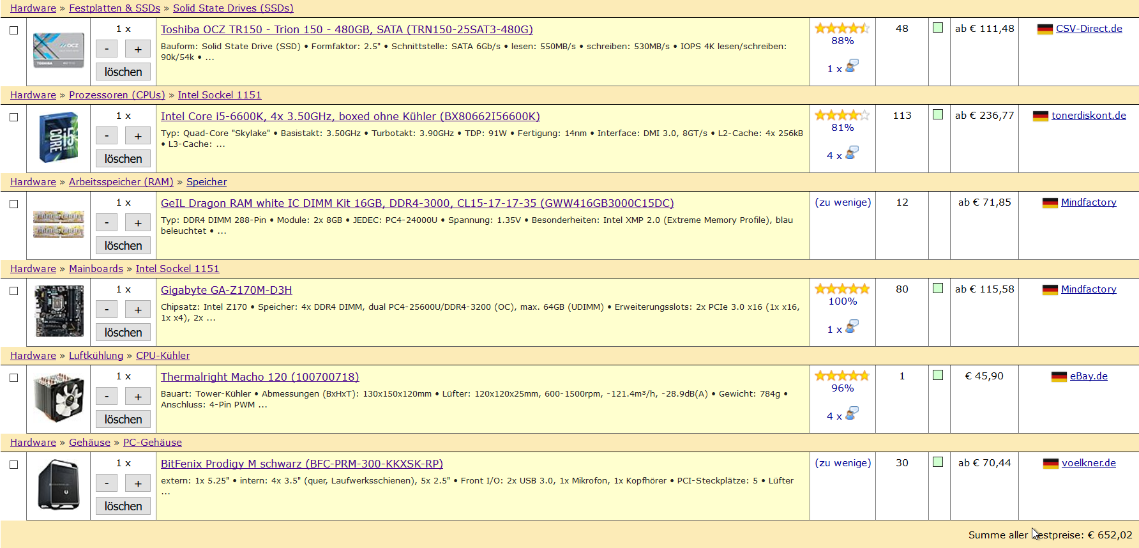This screenshot has height=548, width=1139.
Task: Open Festplatten & SSDs breadcrumb
Action: coord(115,8)
